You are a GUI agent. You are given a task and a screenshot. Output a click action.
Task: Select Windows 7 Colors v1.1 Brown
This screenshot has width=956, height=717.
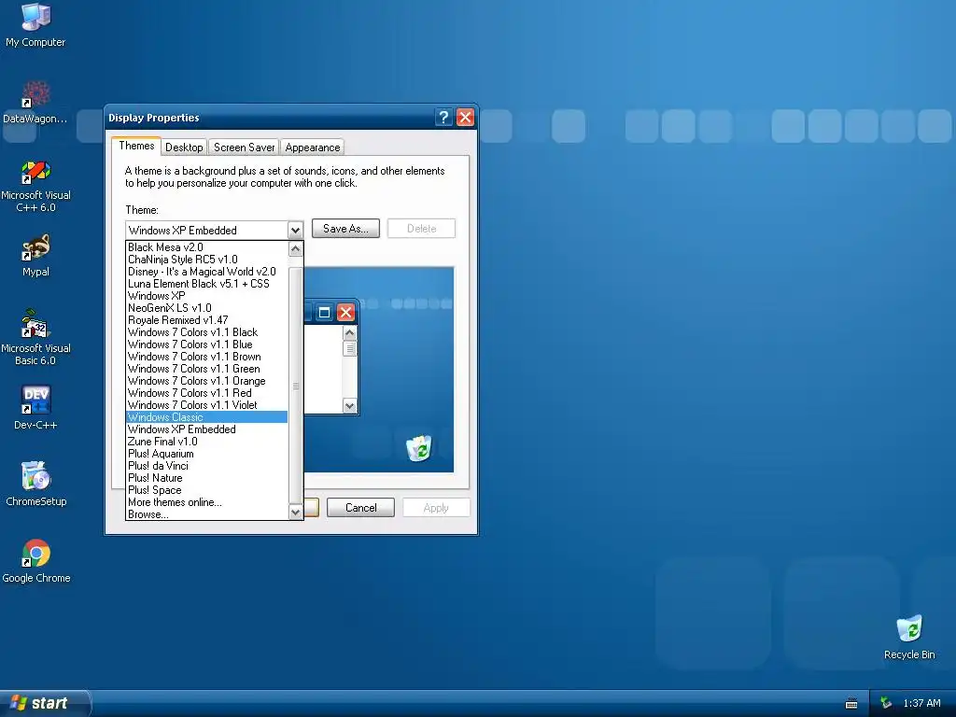click(x=206, y=357)
